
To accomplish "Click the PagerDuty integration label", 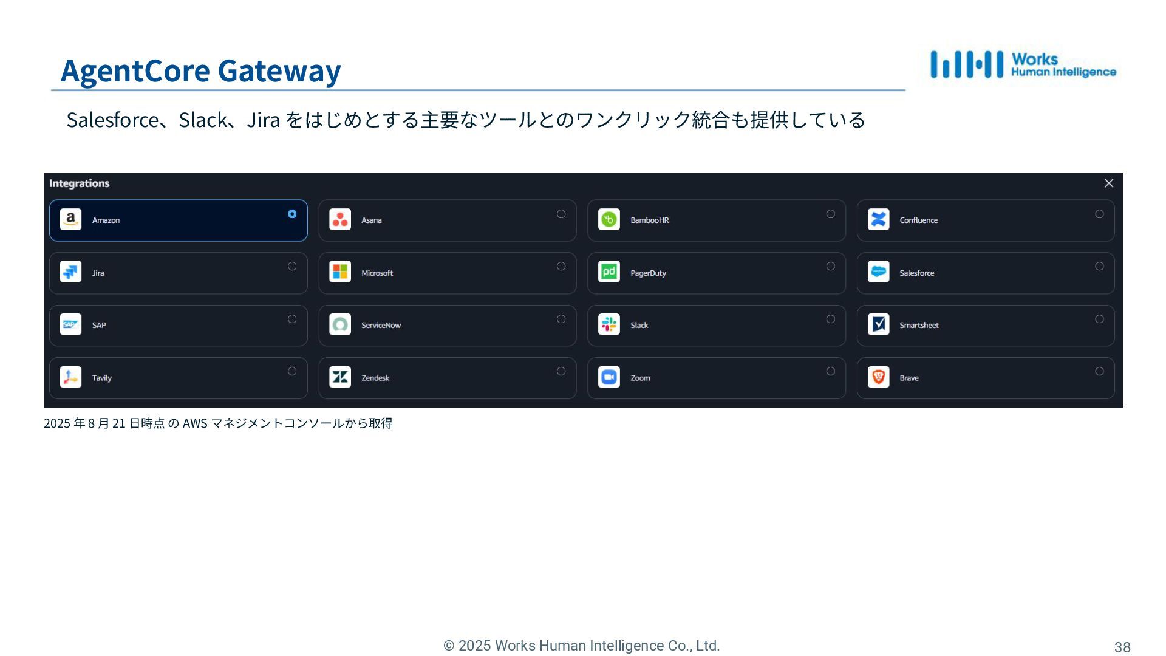I will [648, 273].
